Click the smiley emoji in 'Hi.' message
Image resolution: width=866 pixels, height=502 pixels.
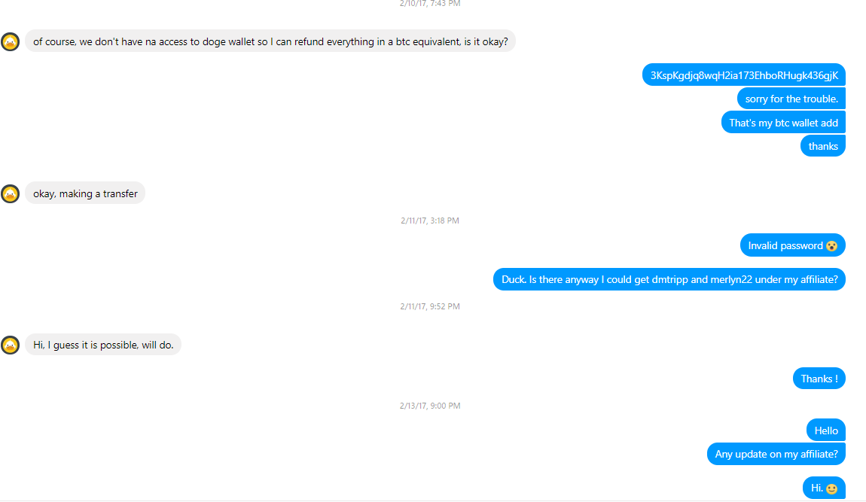click(x=832, y=488)
